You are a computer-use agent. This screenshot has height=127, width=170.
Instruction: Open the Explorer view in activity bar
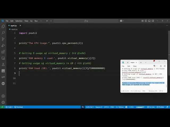(3, 26)
